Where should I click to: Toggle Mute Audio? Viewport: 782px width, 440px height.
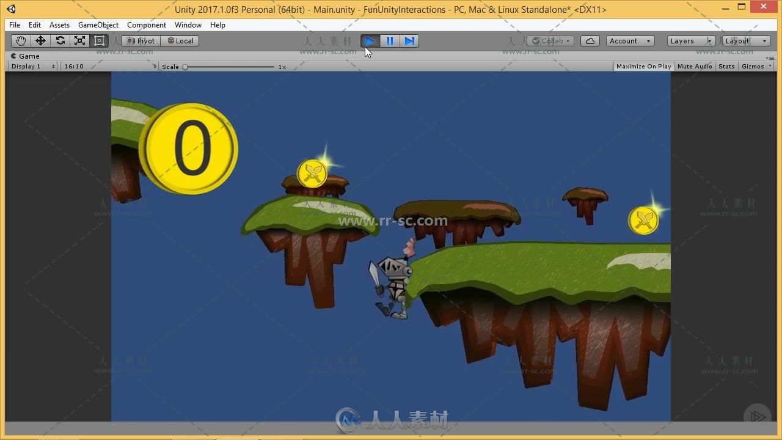[695, 66]
